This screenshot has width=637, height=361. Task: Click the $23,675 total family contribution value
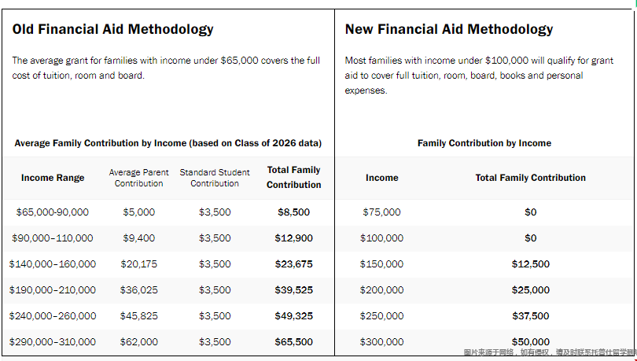pos(294,264)
